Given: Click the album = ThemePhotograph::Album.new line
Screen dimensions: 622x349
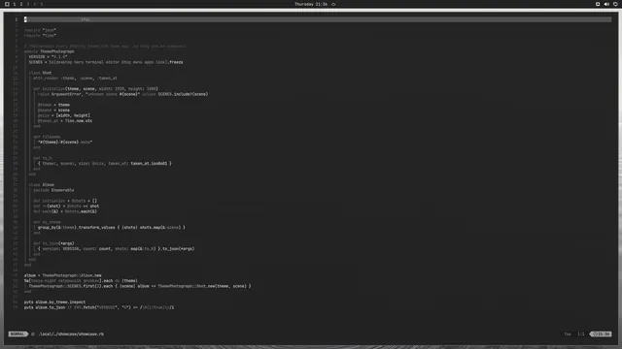Looking at the screenshot, I should [62, 275].
